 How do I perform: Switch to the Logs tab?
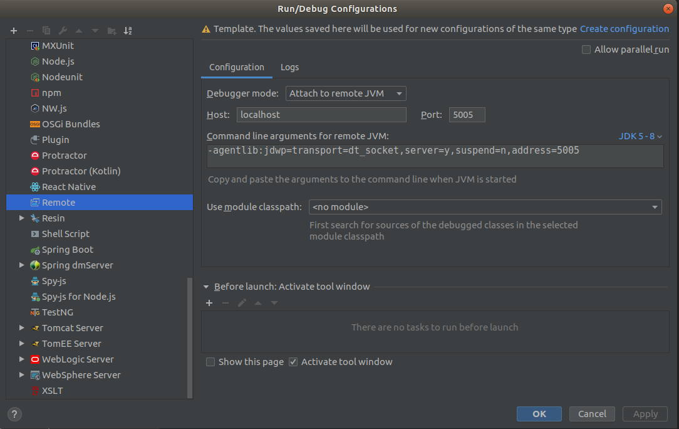289,67
